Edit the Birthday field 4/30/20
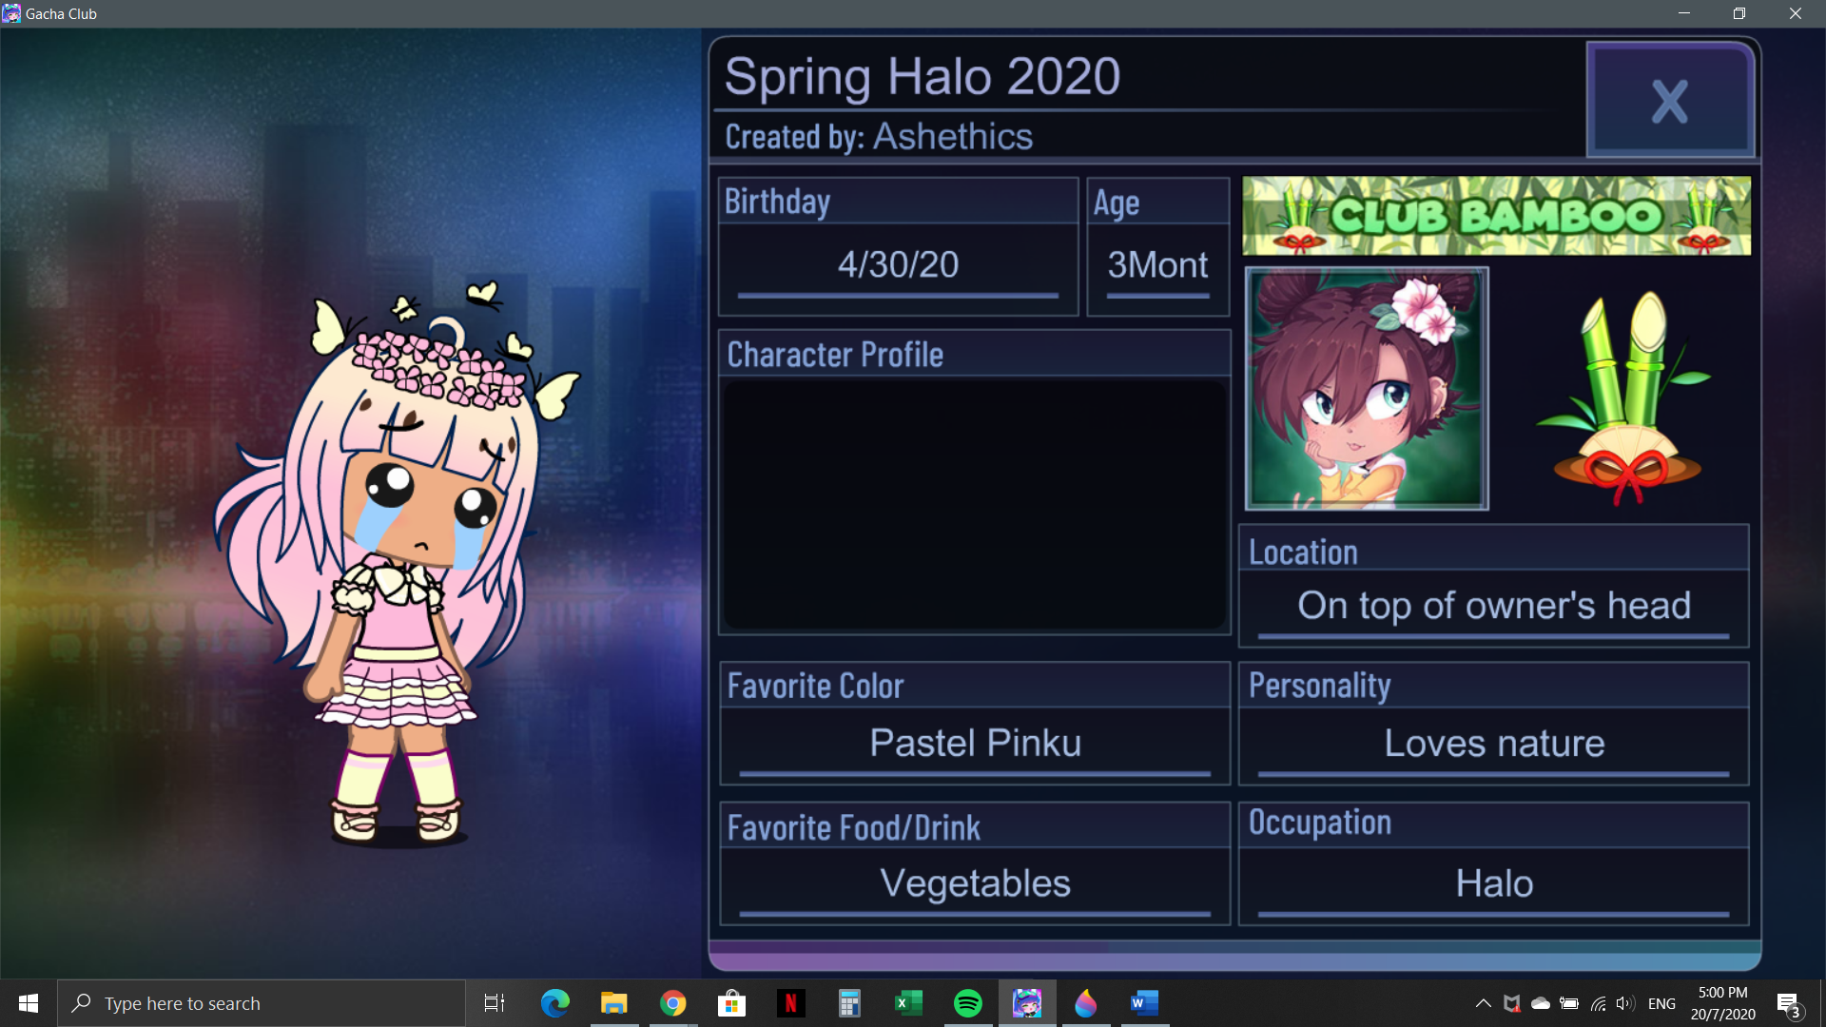The width and height of the screenshot is (1826, 1027). click(x=898, y=265)
